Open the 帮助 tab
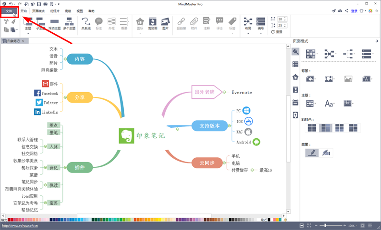381x230 pixels. [91, 11]
